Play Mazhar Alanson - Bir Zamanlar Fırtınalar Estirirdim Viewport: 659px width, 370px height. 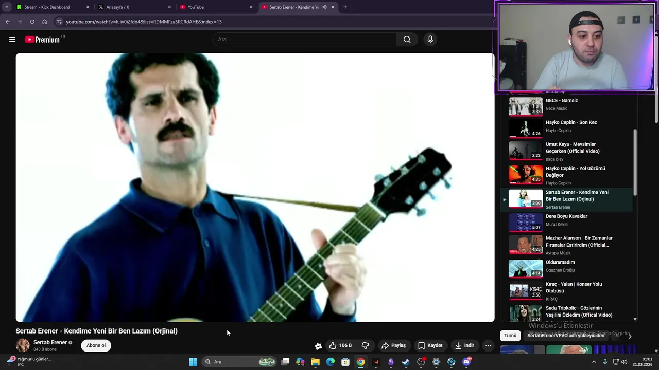566,245
